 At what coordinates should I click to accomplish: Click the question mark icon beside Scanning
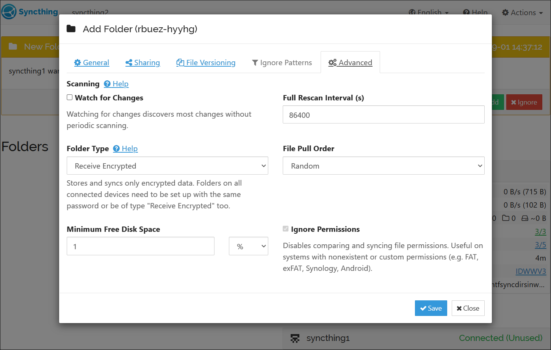pos(107,84)
